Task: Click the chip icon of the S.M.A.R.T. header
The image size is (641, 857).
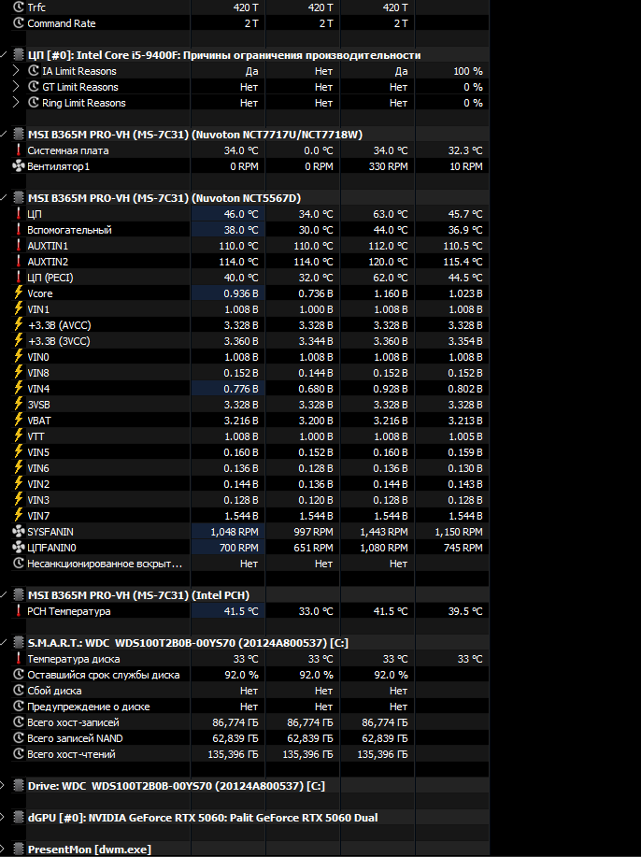Action: pos(19,643)
